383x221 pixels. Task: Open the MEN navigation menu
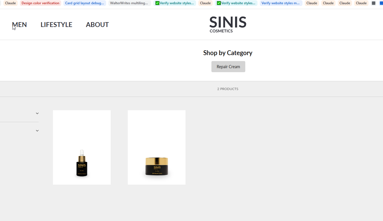19,25
